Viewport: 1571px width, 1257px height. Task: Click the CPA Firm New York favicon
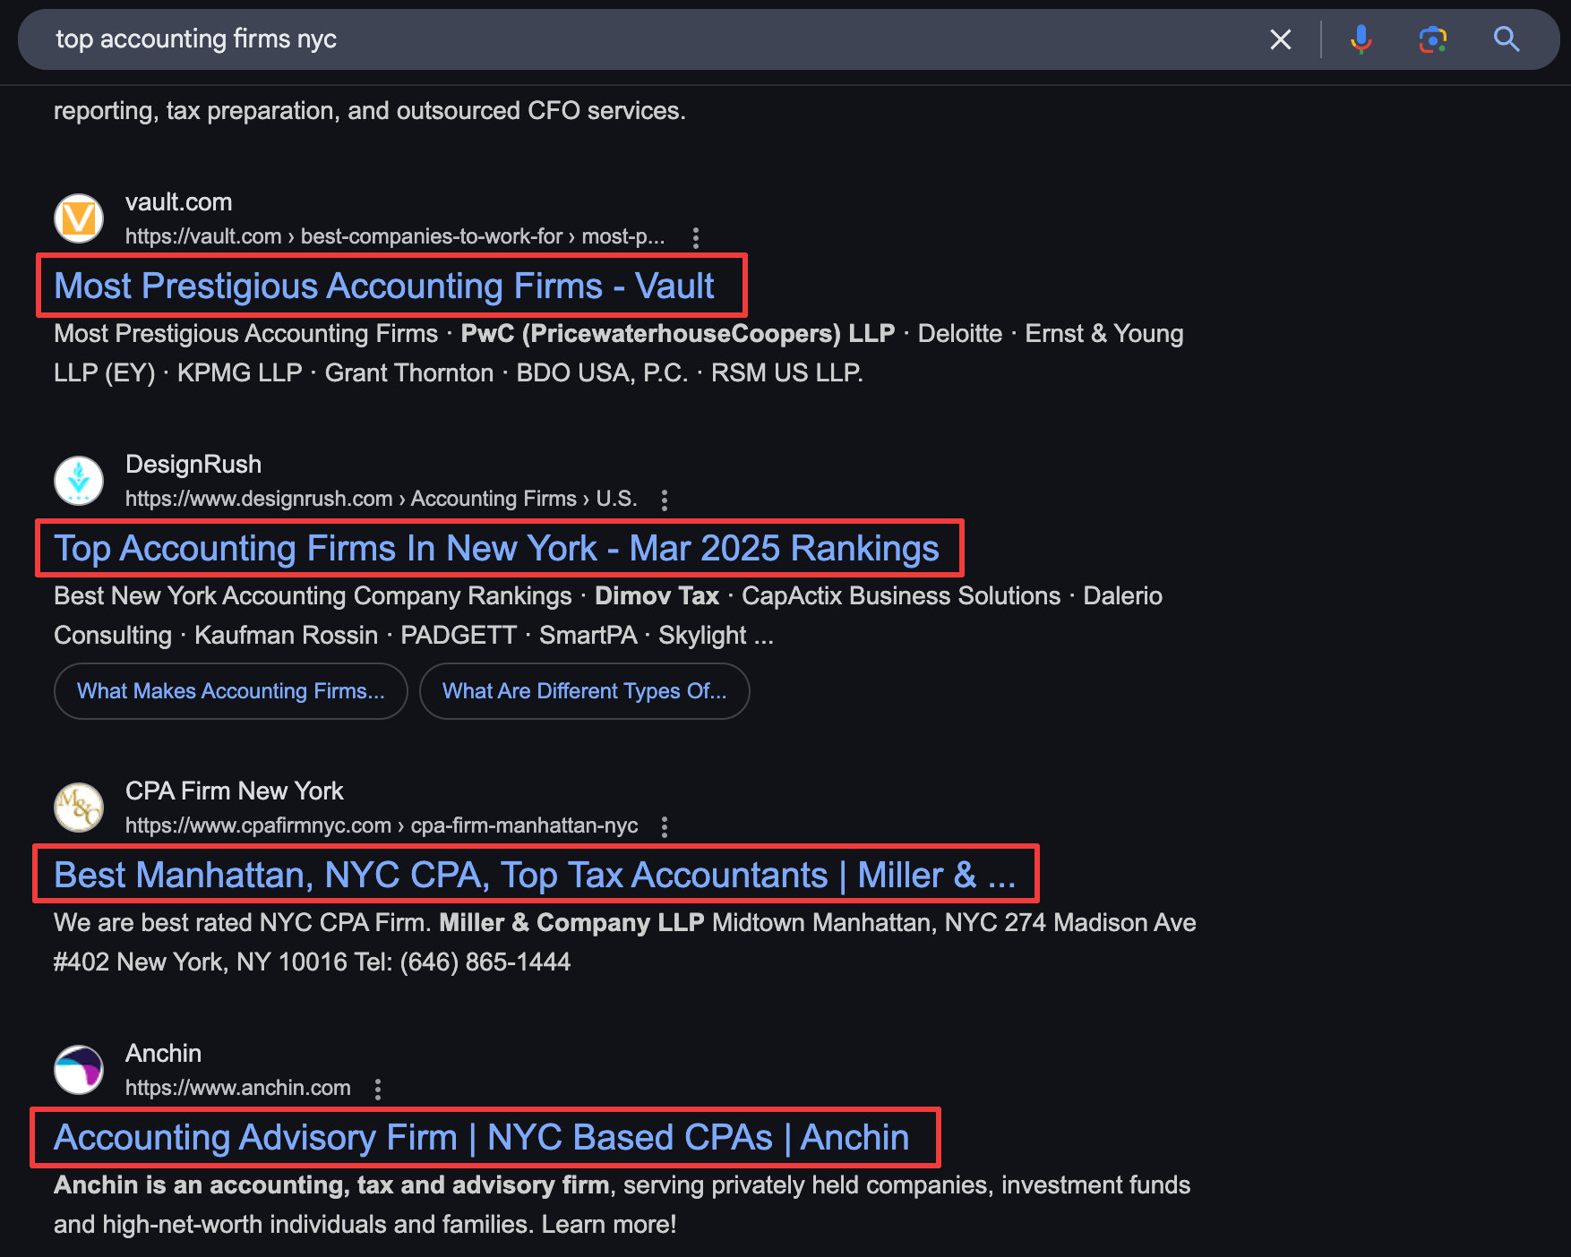click(x=79, y=808)
